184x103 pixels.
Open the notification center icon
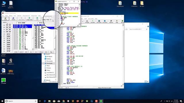tap(181, 101)
